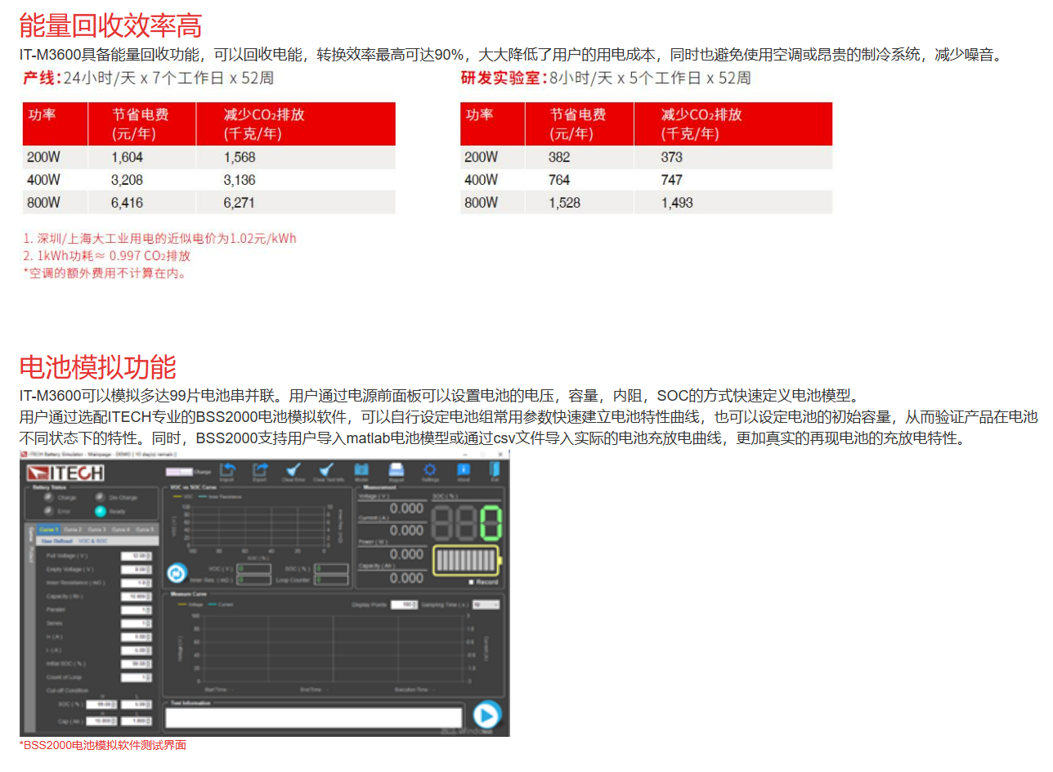Click the yellow battery level graphic
This screenshot has height=772, width=1053.
(x=467, y=561)
